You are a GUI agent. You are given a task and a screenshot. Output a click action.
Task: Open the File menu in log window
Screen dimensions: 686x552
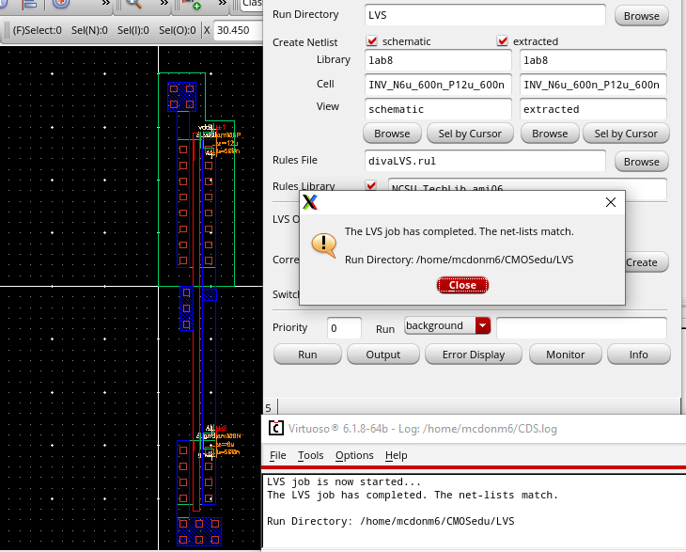(278, 455)
